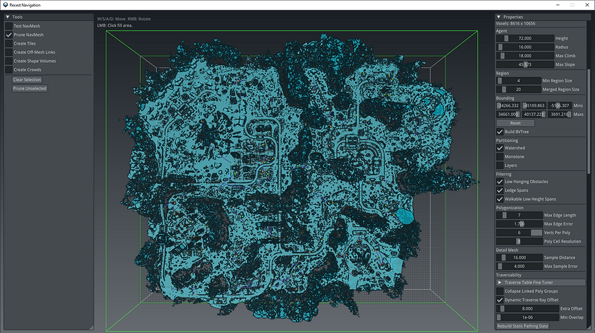
Task: Click the second Mins bounding value -45109.863
Action: [534, 106]
